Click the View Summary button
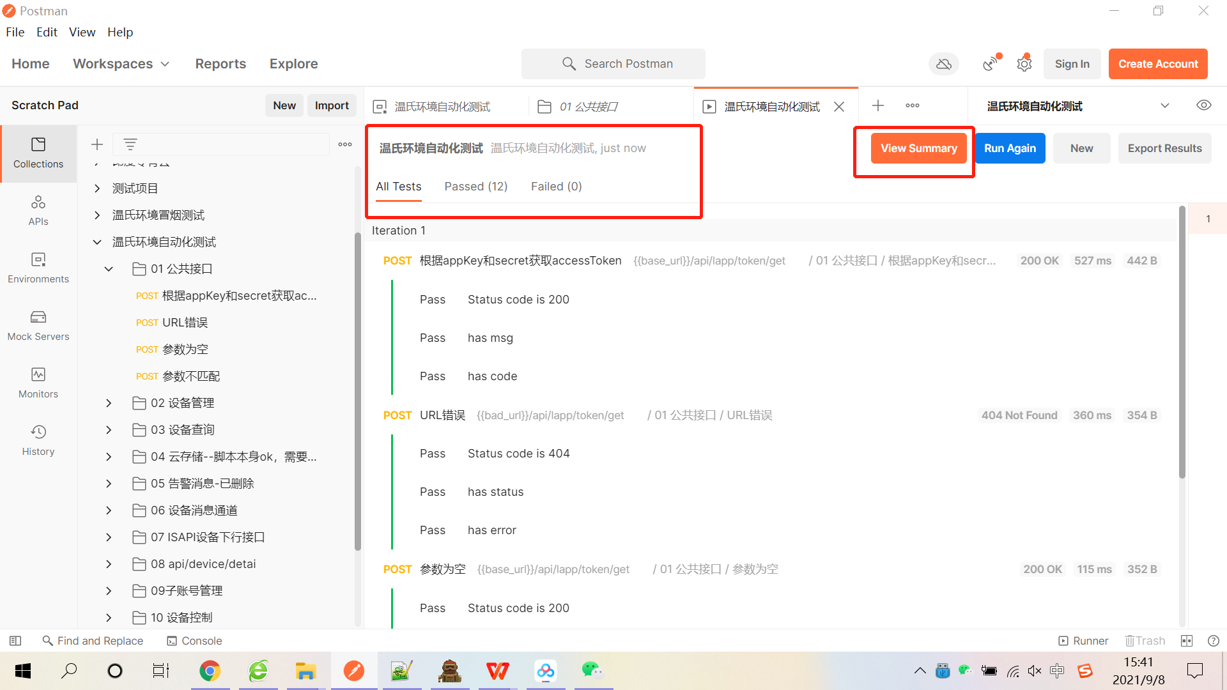The image size is (1227, 690). (918, 148)
